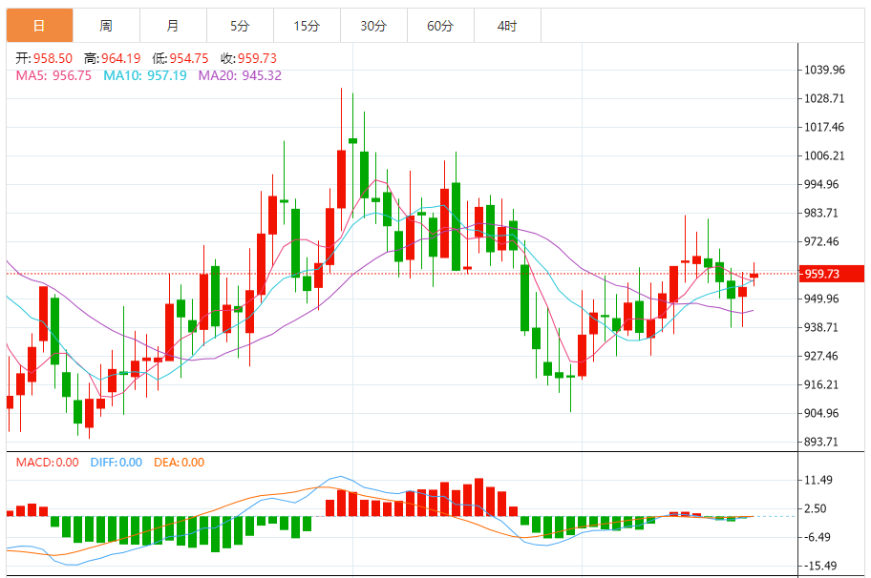Click the DIFF:0.00 indicator label

tap(117, 462)
